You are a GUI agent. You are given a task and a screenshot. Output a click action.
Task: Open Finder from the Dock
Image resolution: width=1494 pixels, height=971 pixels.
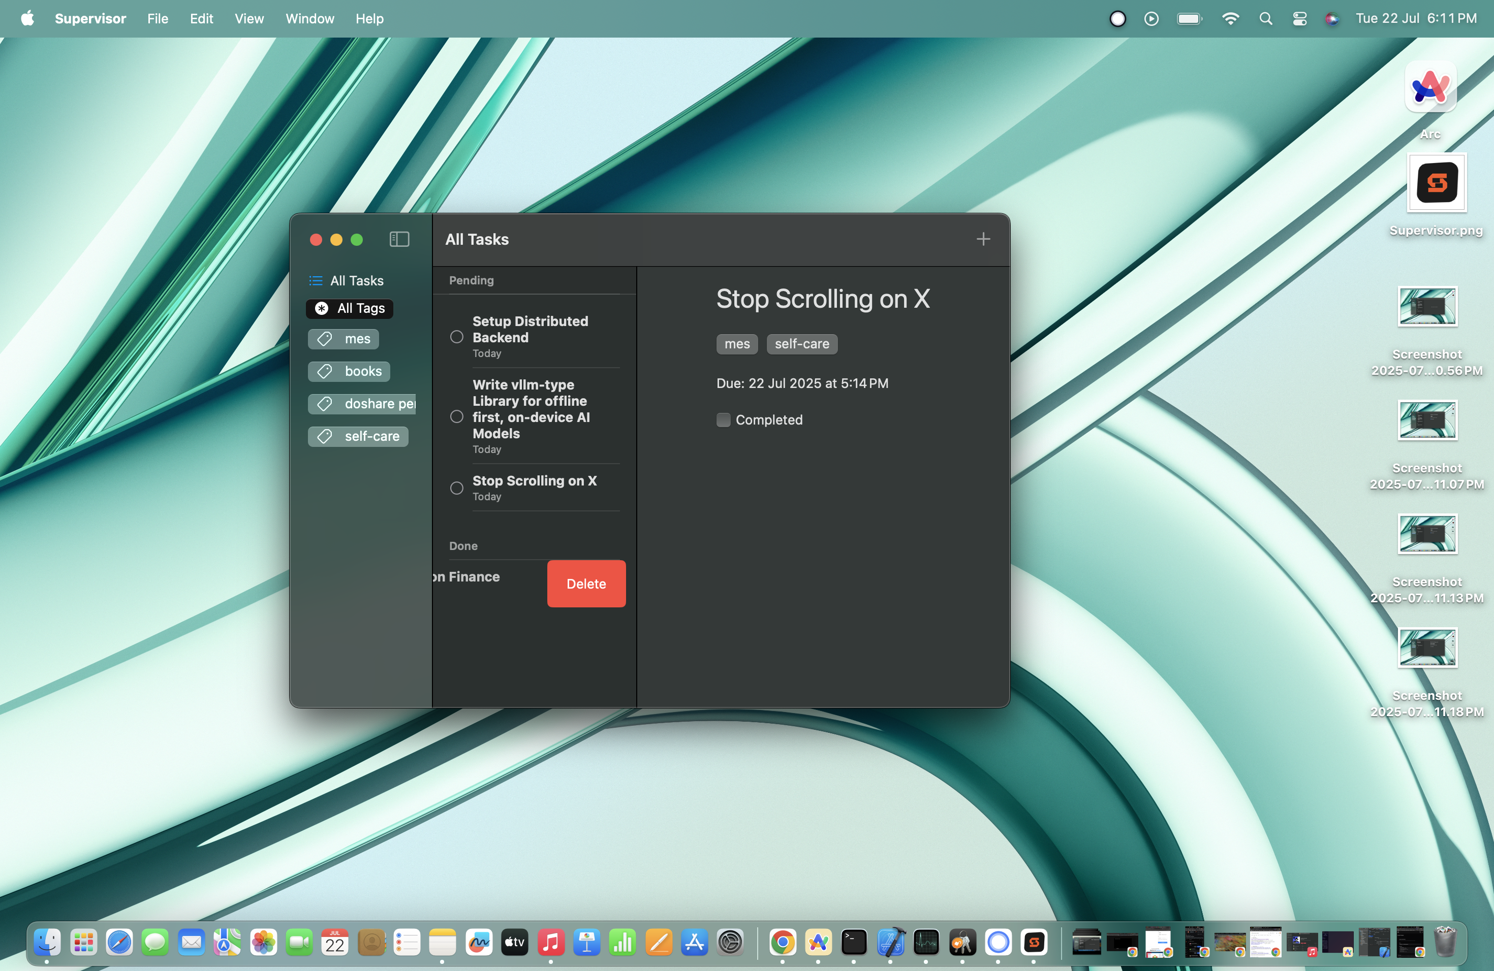pos(47,942)
